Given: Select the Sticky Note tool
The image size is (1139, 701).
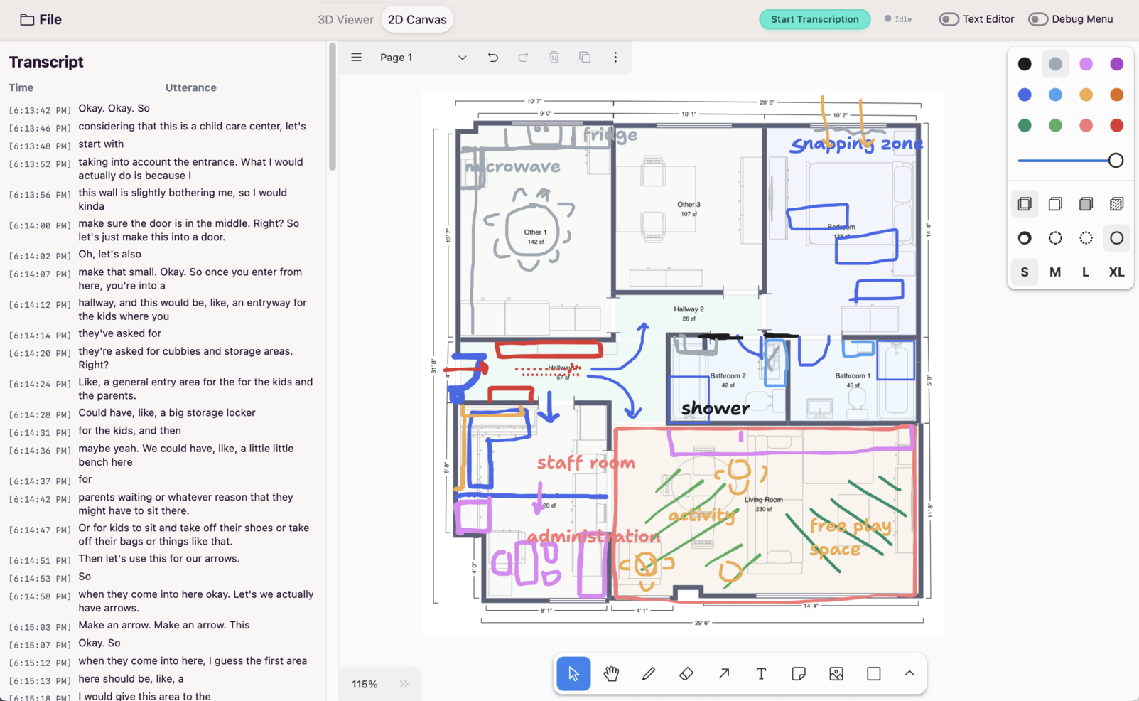Looking at the screenshot, I should click(x=799, y=673).
